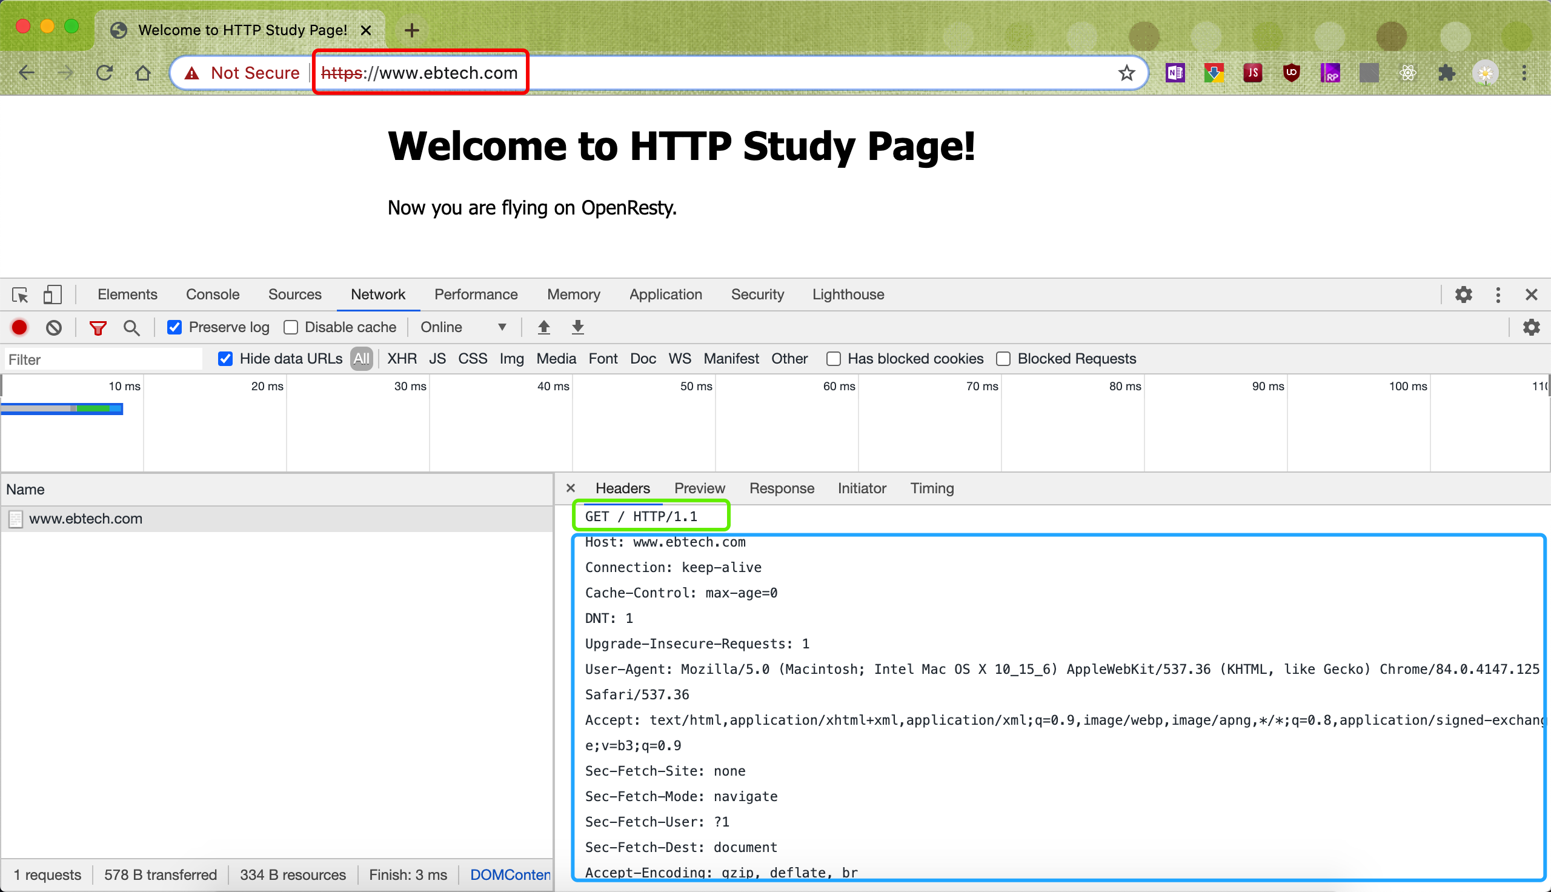Import HAR file with upload arrow
The width and height of the screenshot is (1551, 892).
[543, 327]
